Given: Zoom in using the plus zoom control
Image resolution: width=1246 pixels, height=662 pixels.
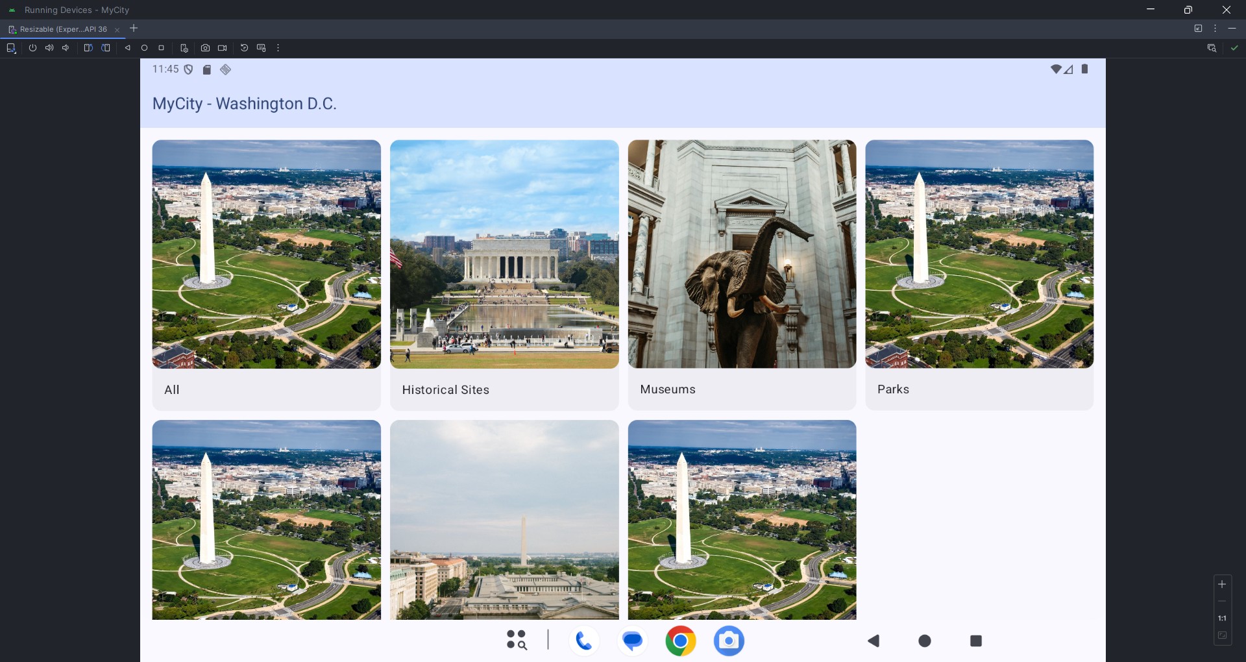Looking at the screenshot, I should (x=1222, y=584).
